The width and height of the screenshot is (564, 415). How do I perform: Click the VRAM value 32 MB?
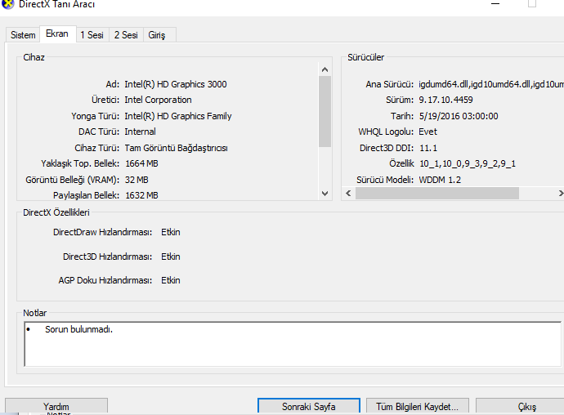[x=137, y=180]
